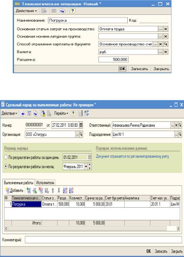The image size is (184, 257).
Task: Click the month stepper next to Февраль 2011
Action: coord(90,167)
